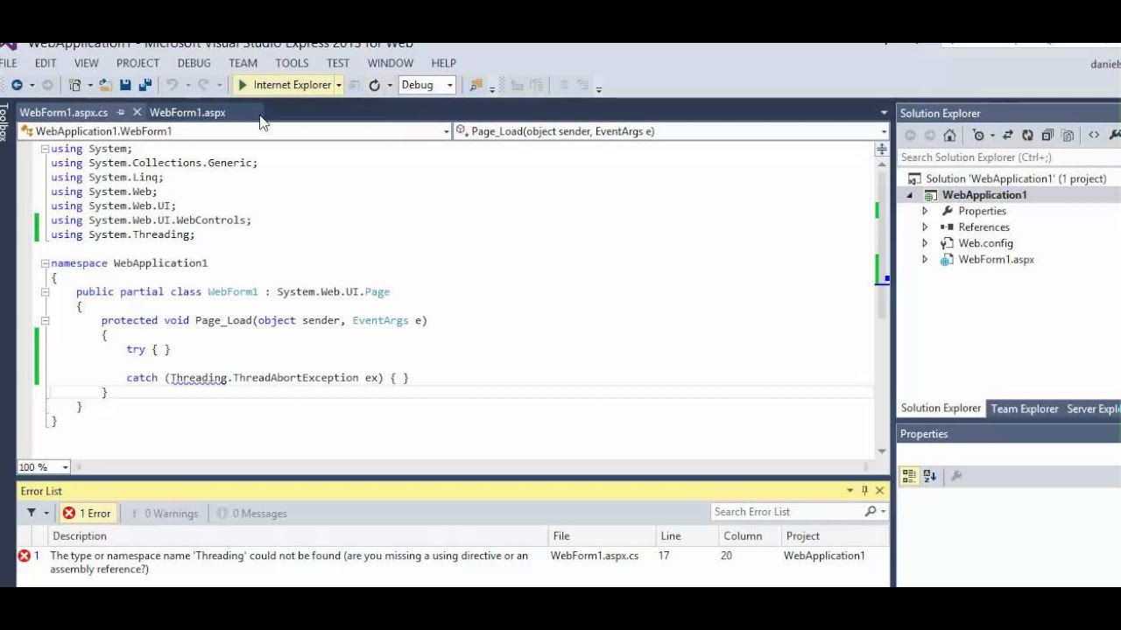This screenshot has width=1121, height=630.
Task: Click the Save All toolbar icon
Action: (145, 85)
